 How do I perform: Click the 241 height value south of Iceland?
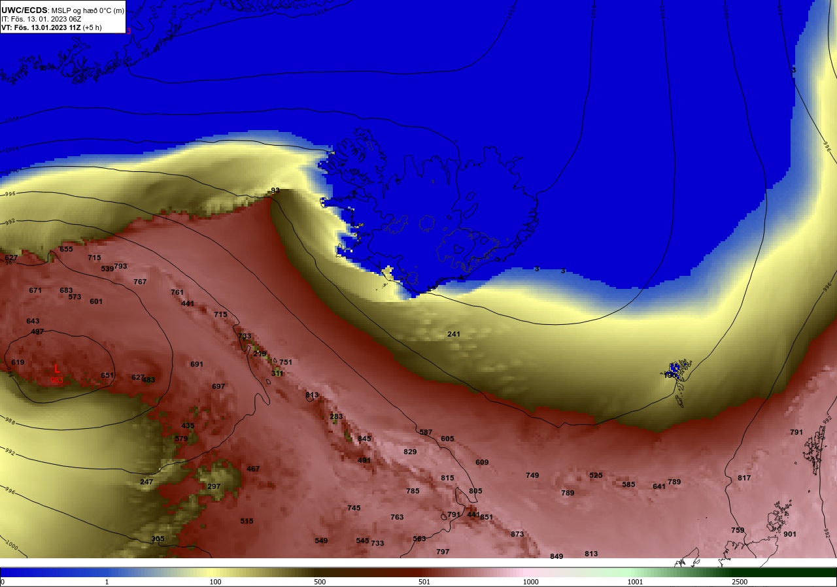[454, 334]
